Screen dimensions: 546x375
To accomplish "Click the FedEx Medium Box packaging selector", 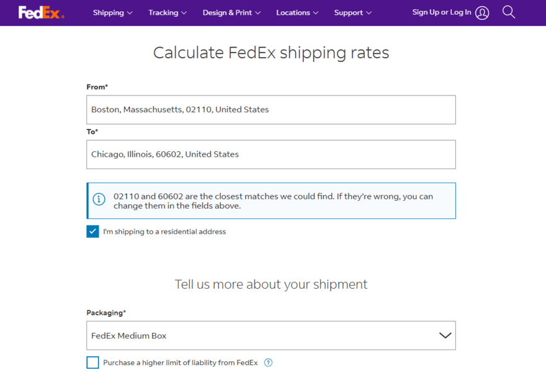I will (271, 334).
